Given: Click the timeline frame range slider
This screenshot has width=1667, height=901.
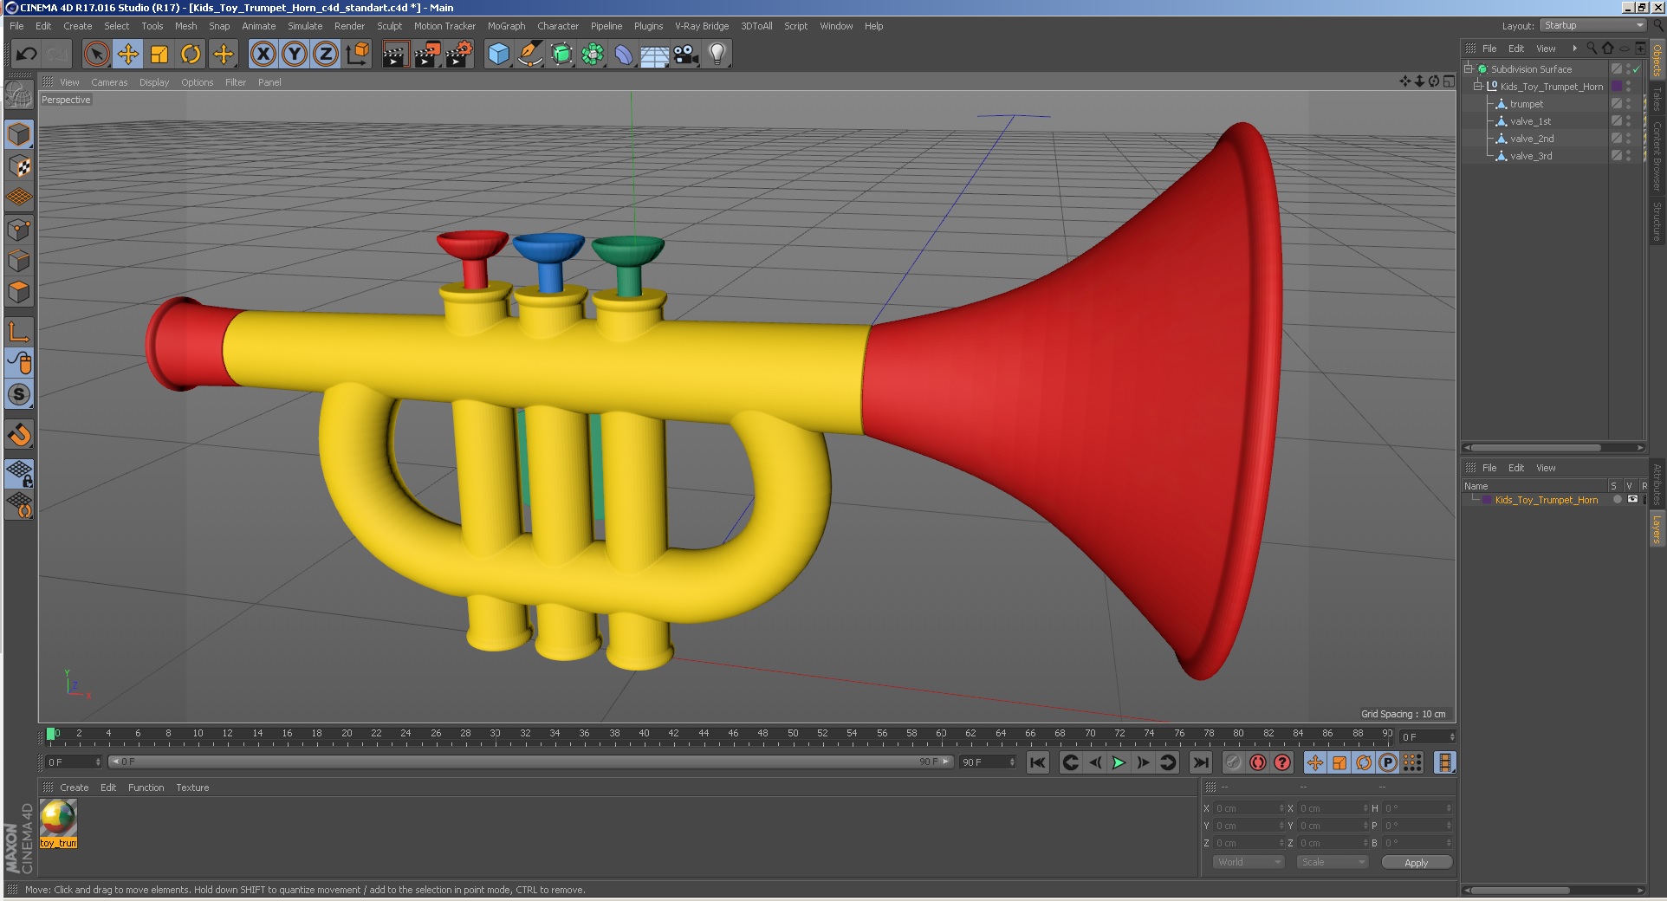Looking at the screenshot, I should [x=531, y=762].
